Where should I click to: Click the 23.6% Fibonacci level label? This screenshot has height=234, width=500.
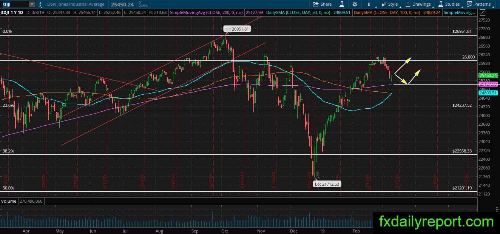[8, 105]
